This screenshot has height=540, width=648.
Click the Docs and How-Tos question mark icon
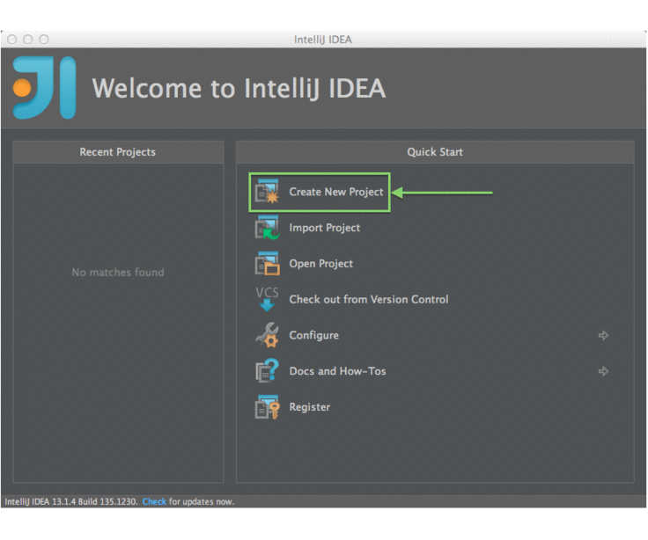(267, 371)
